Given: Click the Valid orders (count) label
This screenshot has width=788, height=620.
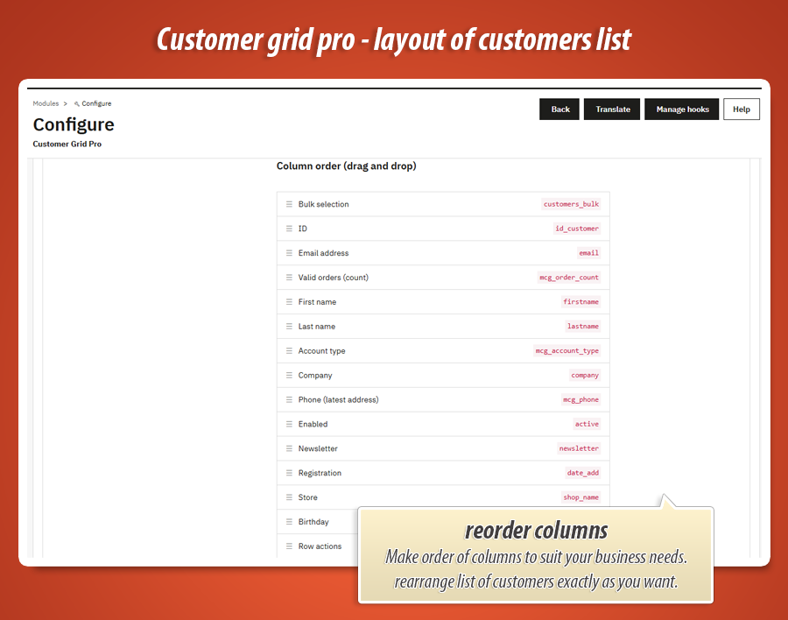Looking at the screenshot, I should click(x=334, y=278).
